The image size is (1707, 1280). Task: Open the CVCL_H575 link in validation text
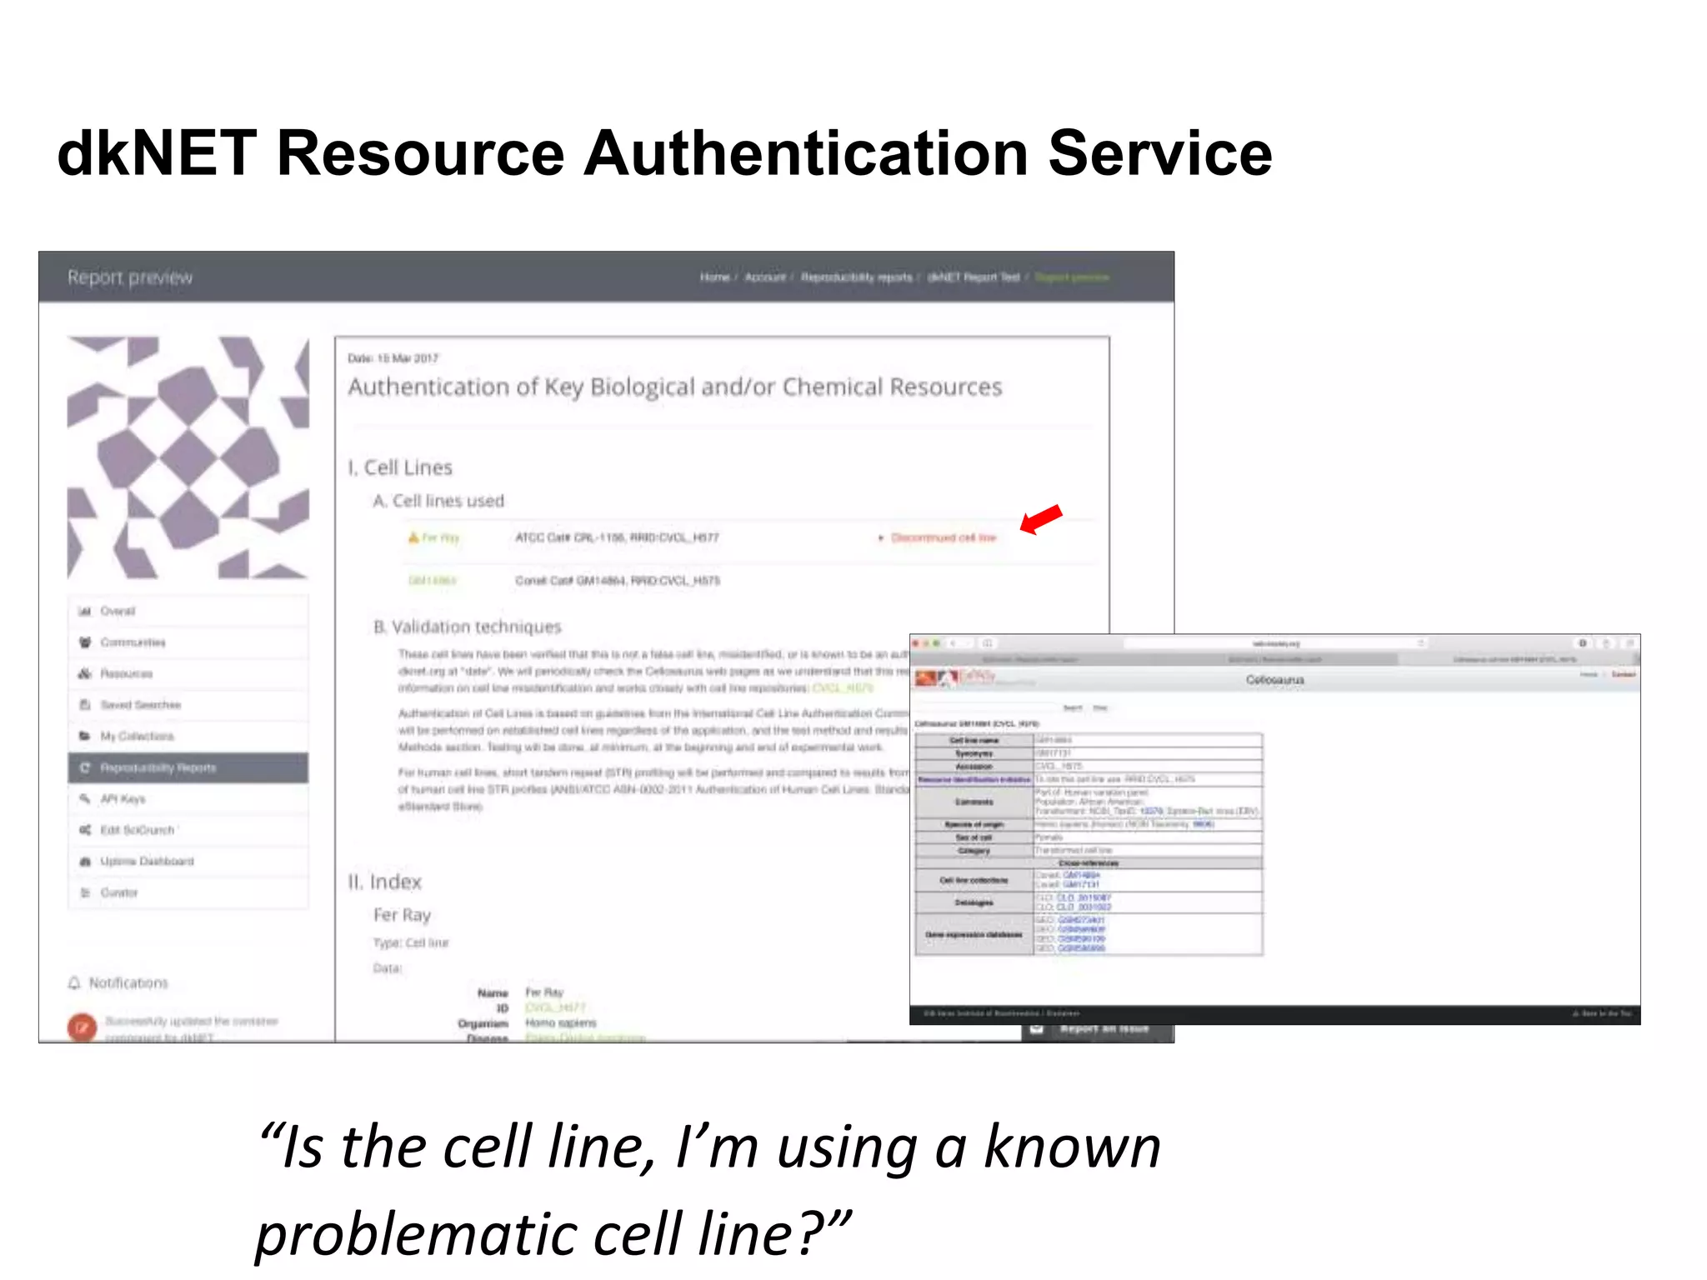pyautogui.click(x=843, y=688)
